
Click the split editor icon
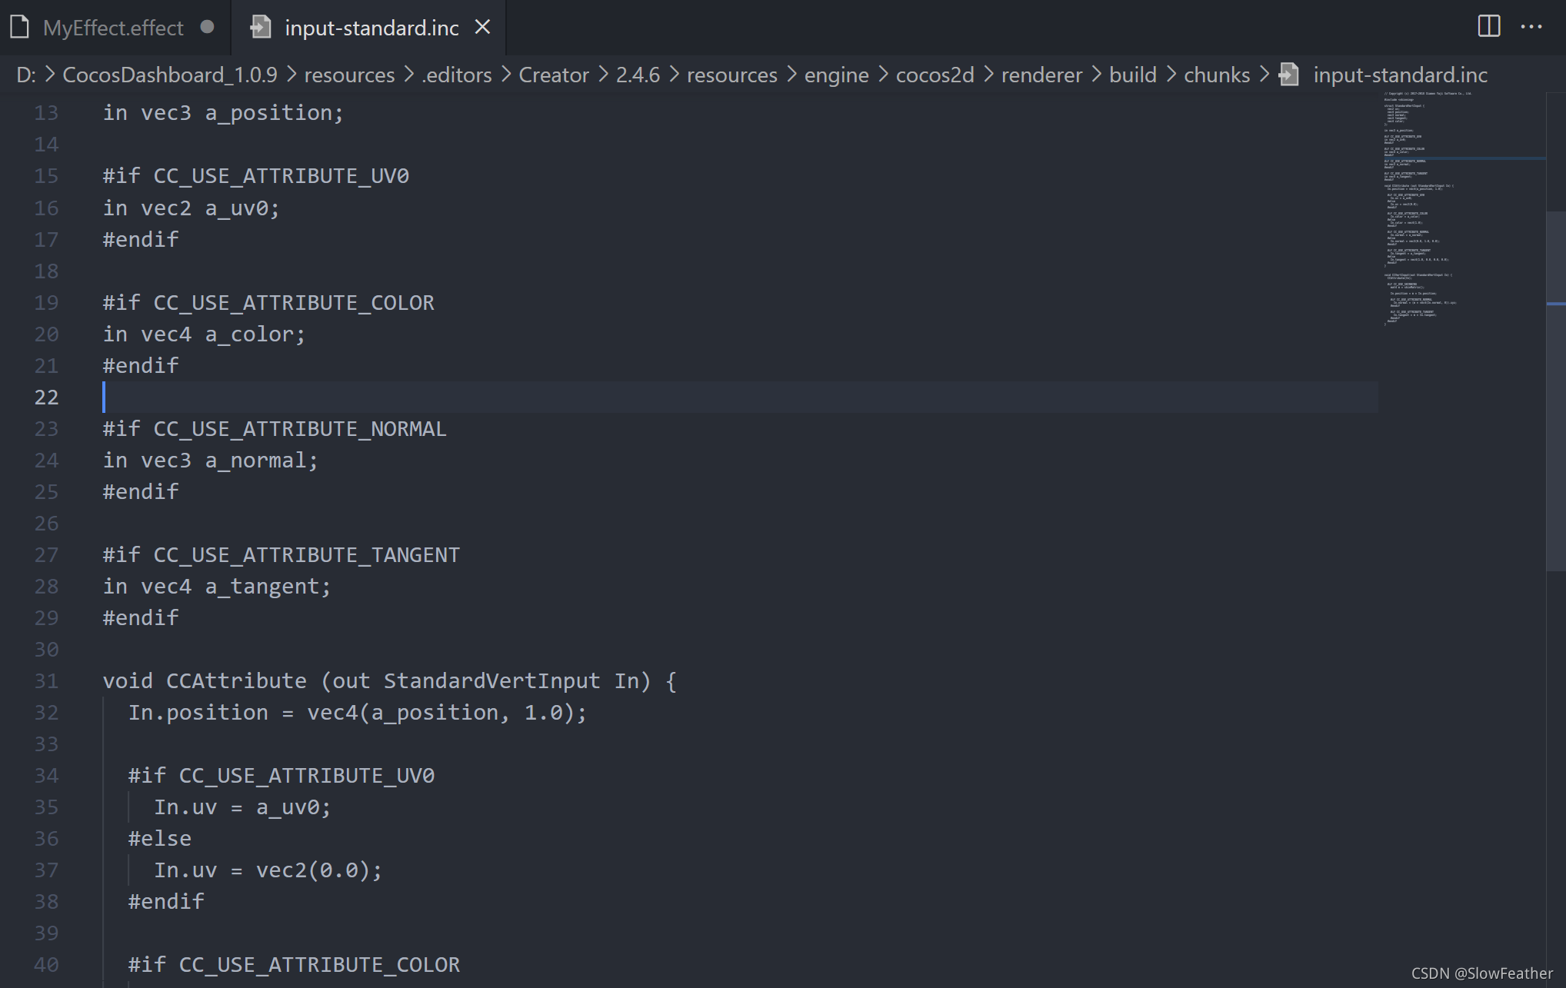click(1488, 27)
